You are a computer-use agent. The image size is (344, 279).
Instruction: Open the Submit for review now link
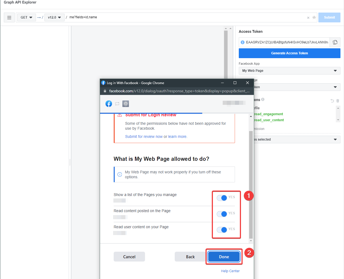(144, 136)
